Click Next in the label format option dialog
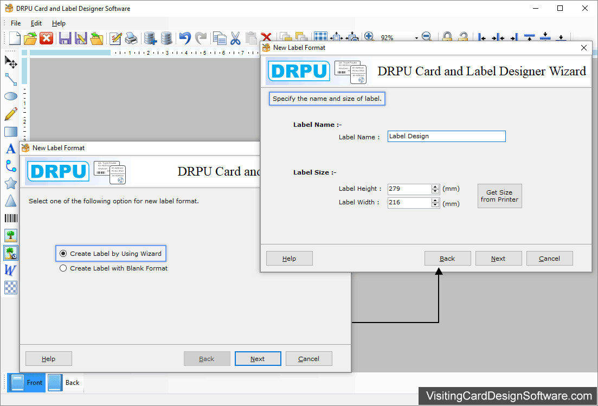 (x=258, y=359)
